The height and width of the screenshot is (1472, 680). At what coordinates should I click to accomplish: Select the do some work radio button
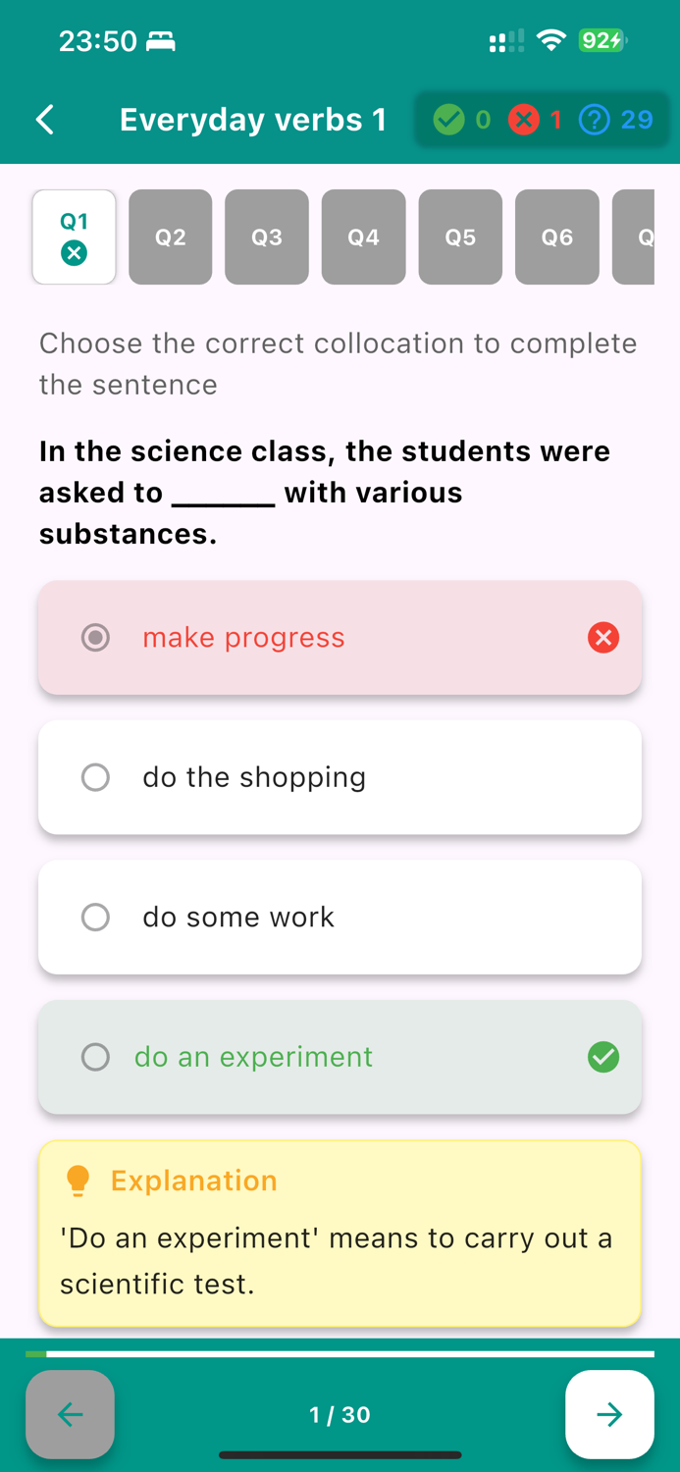pos(95,918)
